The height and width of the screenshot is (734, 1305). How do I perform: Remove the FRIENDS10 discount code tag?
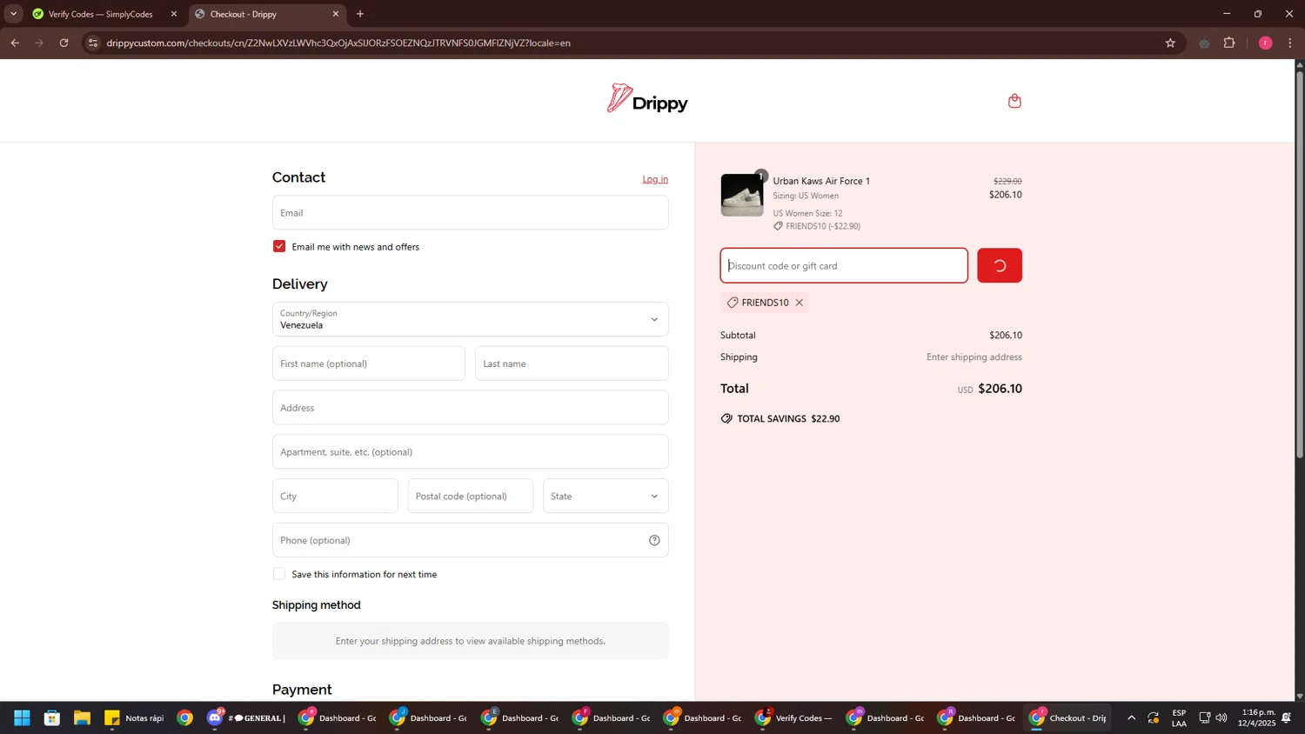click(799, 303)
